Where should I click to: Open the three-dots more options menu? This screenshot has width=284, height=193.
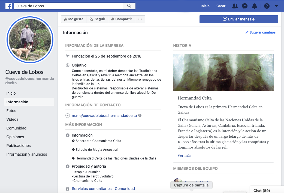pos(140,19)
